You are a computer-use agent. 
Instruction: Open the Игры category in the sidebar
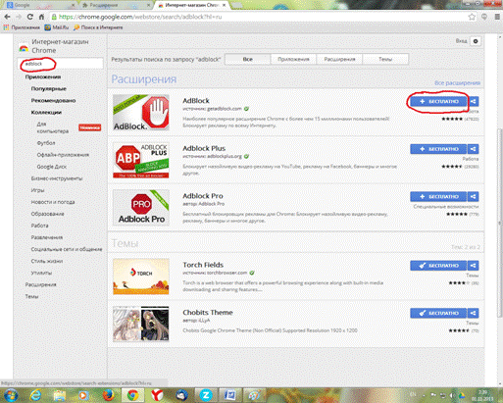[x=37, y=190]
